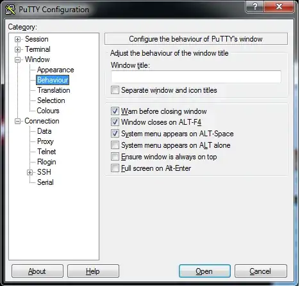
Task: Uncheck Warn before closing window
Action: click(x=115, y=111)
